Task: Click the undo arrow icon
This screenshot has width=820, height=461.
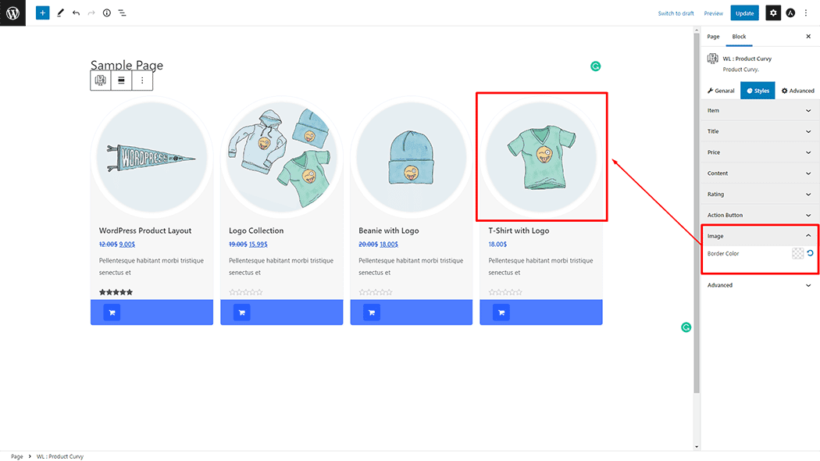Action: click(76, 13)
